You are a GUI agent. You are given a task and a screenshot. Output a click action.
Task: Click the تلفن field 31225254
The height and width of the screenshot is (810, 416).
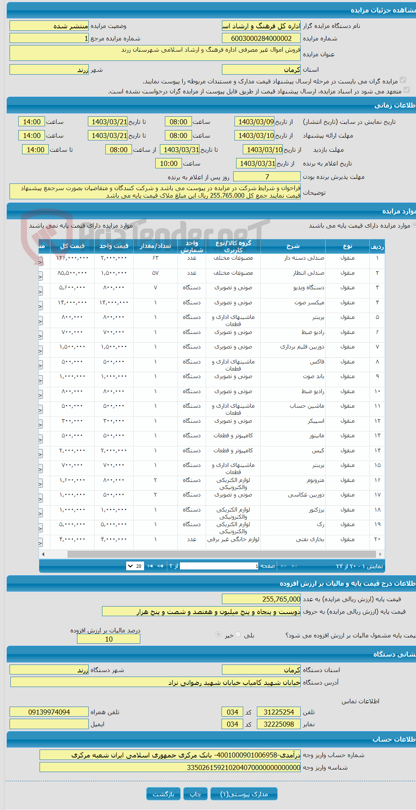click(279, 712)
